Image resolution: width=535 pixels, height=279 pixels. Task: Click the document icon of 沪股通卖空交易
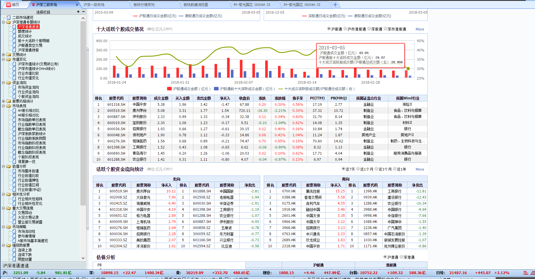(x=14, y=45)
